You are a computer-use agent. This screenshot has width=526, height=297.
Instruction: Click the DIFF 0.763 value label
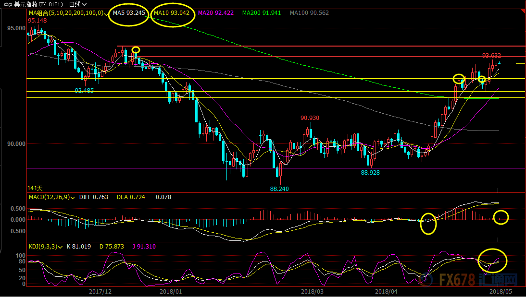(x=94, y=197)
